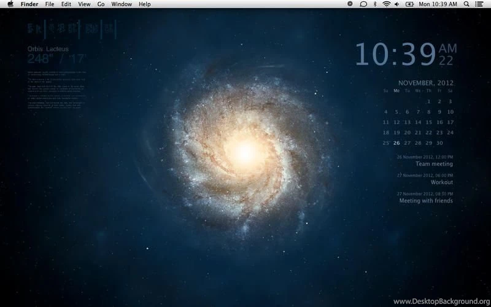Expand the Go menu

click(101, 4)
